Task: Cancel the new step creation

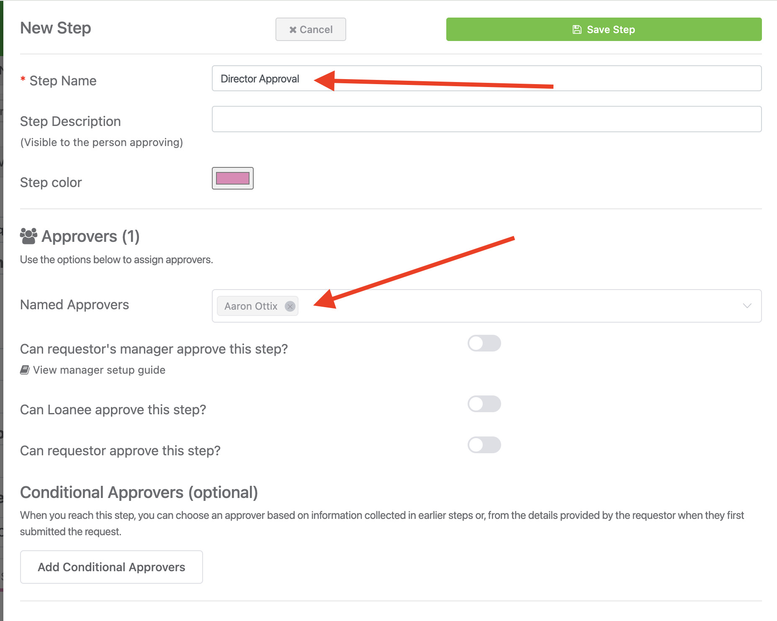Action: click(x=311, y=29)
